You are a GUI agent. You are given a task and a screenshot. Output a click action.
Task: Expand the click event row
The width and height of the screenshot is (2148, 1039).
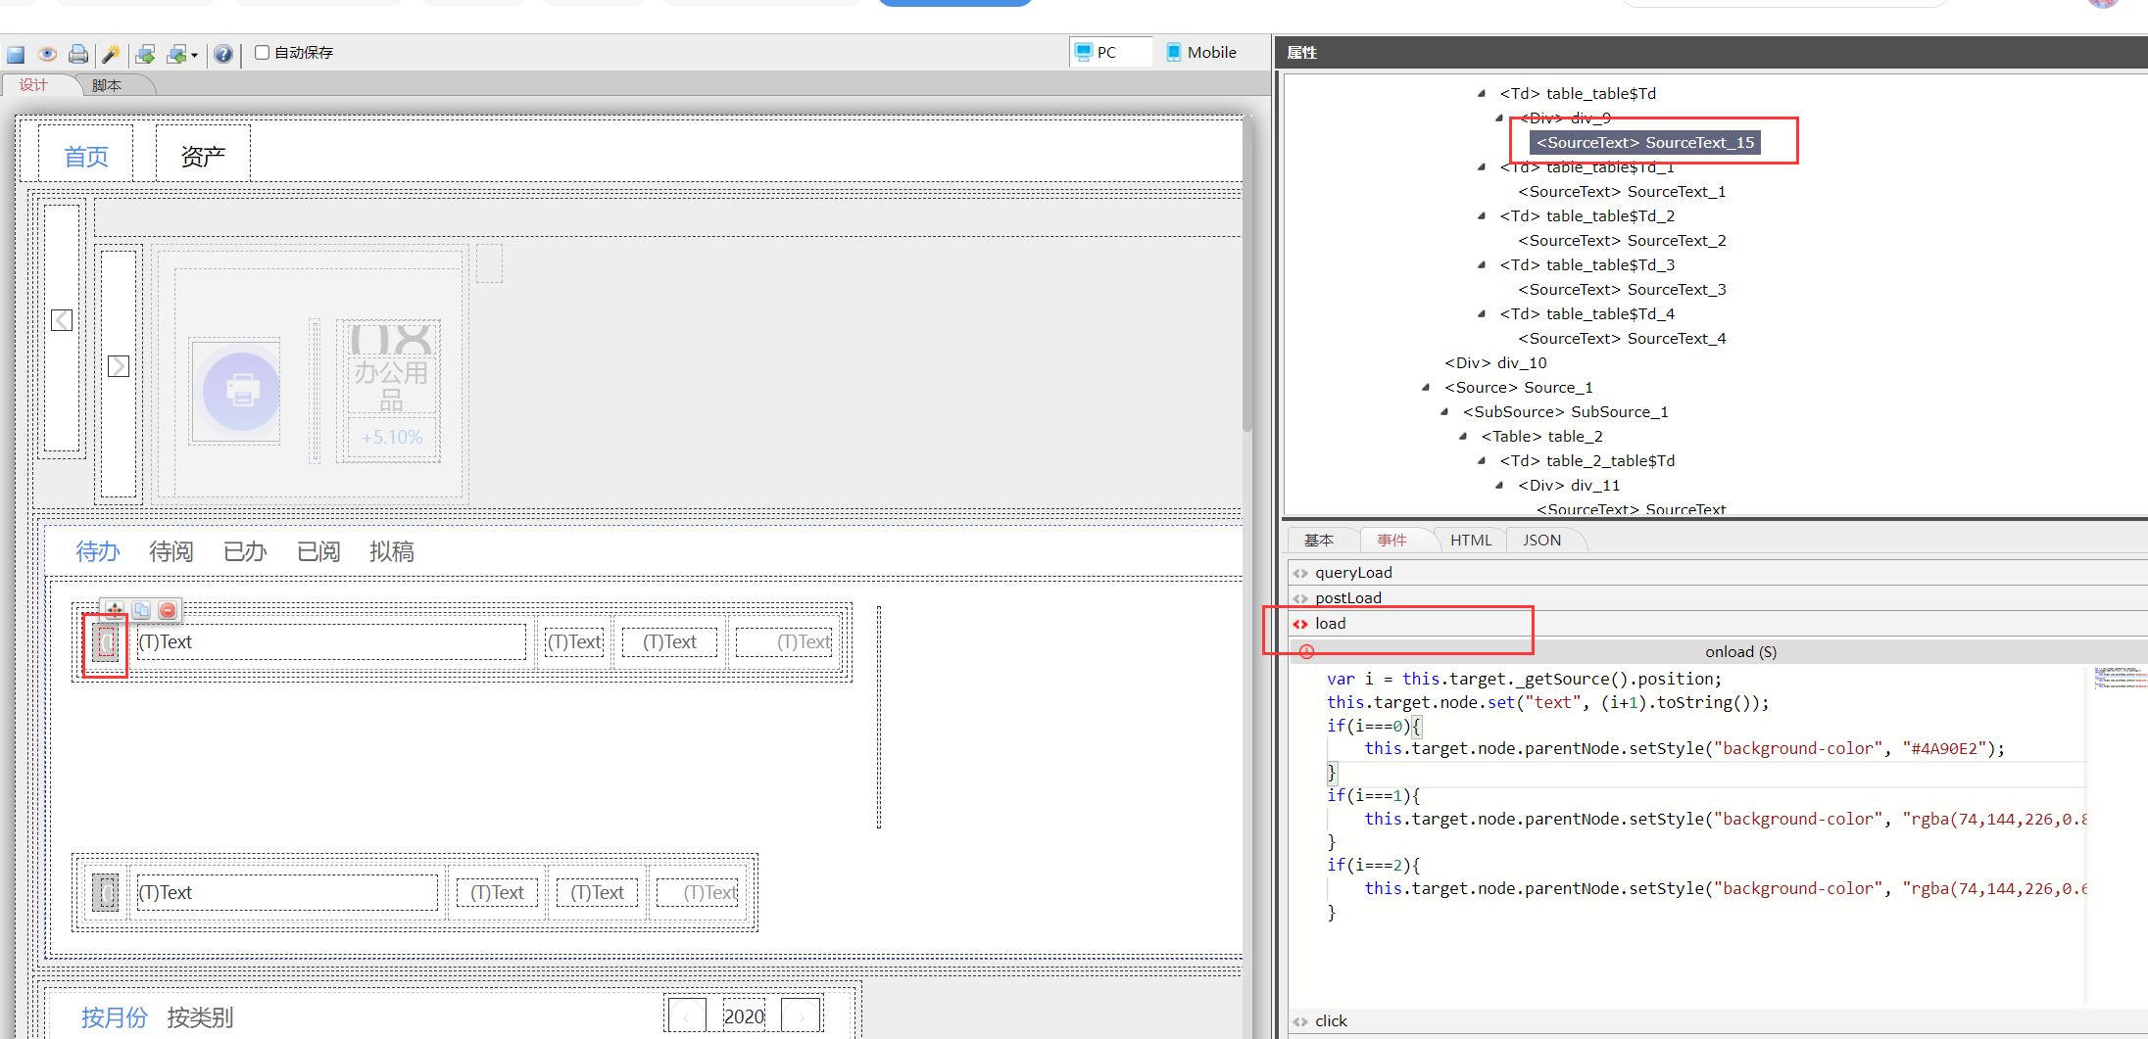[1330, 1020]
